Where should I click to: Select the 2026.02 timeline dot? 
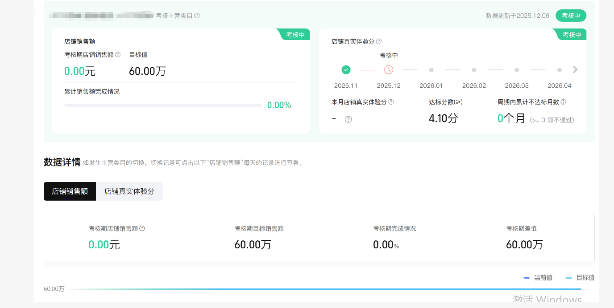click(474, 70)
